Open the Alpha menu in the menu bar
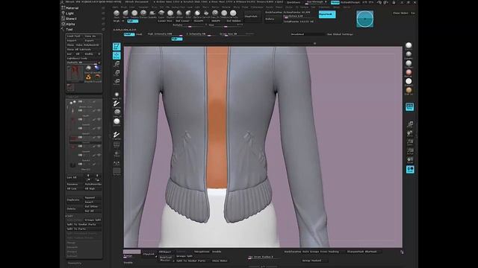This screenshot has height=268, width=478. 115,7
